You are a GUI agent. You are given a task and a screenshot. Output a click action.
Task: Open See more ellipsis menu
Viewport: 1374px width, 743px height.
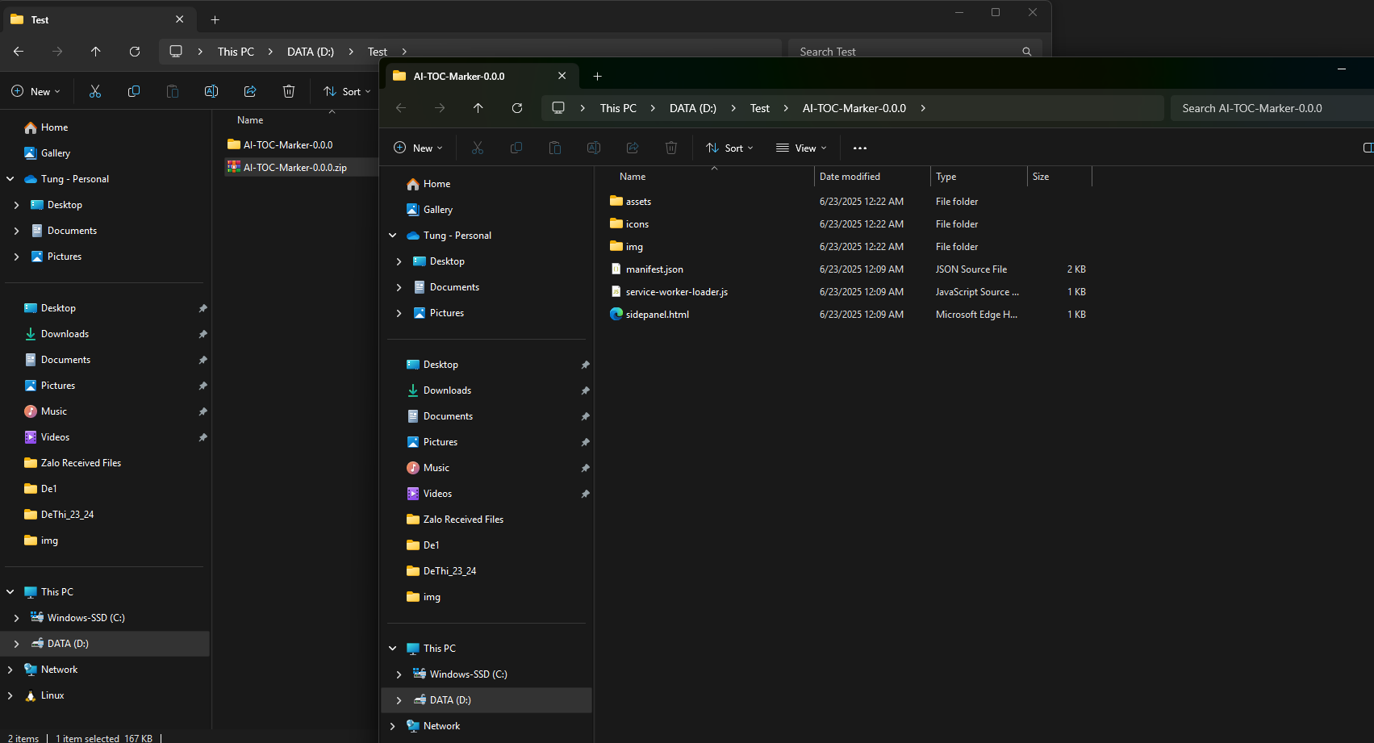pos(860,148)
